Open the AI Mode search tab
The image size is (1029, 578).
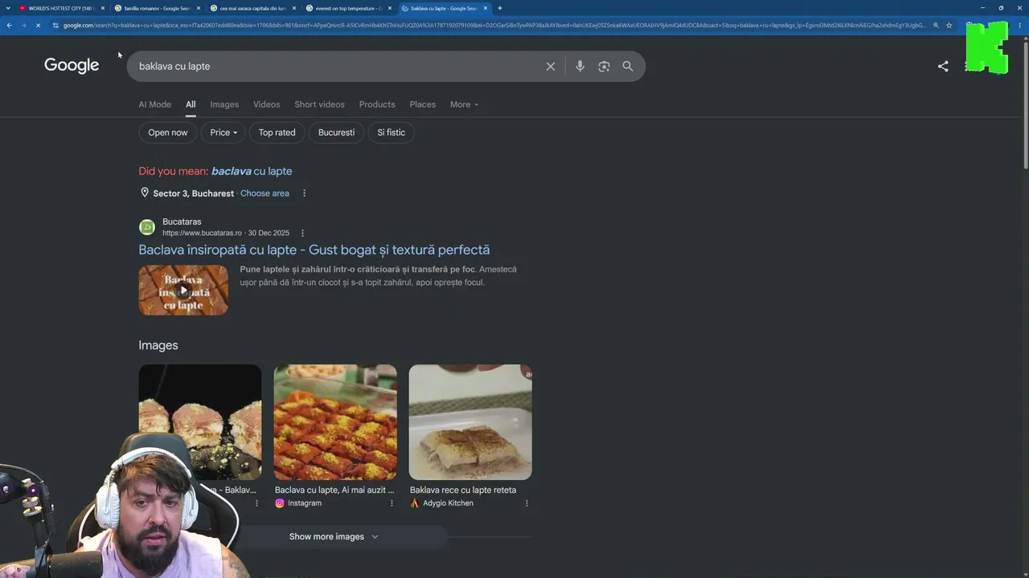tap(155, 104)
